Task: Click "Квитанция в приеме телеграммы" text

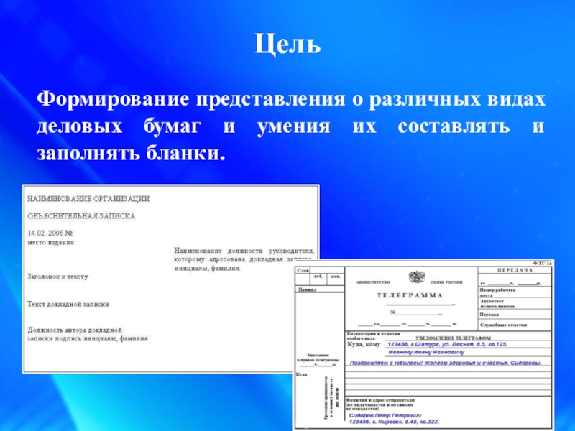Action: coord(318,358)
